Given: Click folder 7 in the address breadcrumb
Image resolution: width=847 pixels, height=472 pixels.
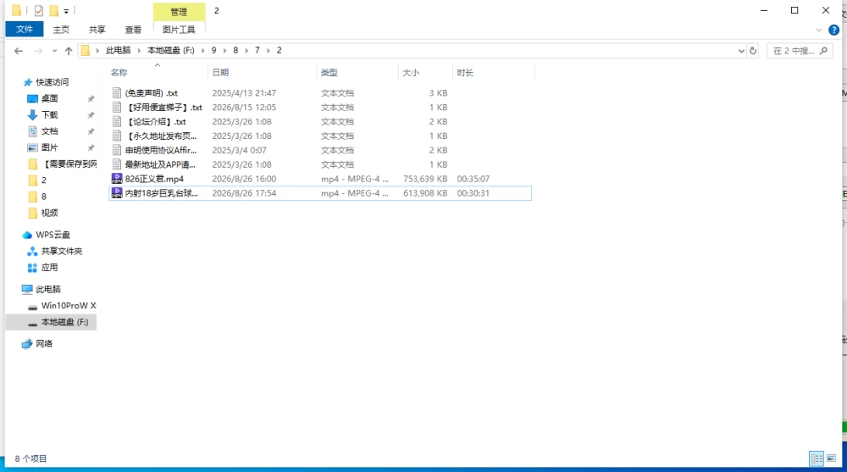Looking at the screenshot, I should pyautogui.click(x=257, y=50).
